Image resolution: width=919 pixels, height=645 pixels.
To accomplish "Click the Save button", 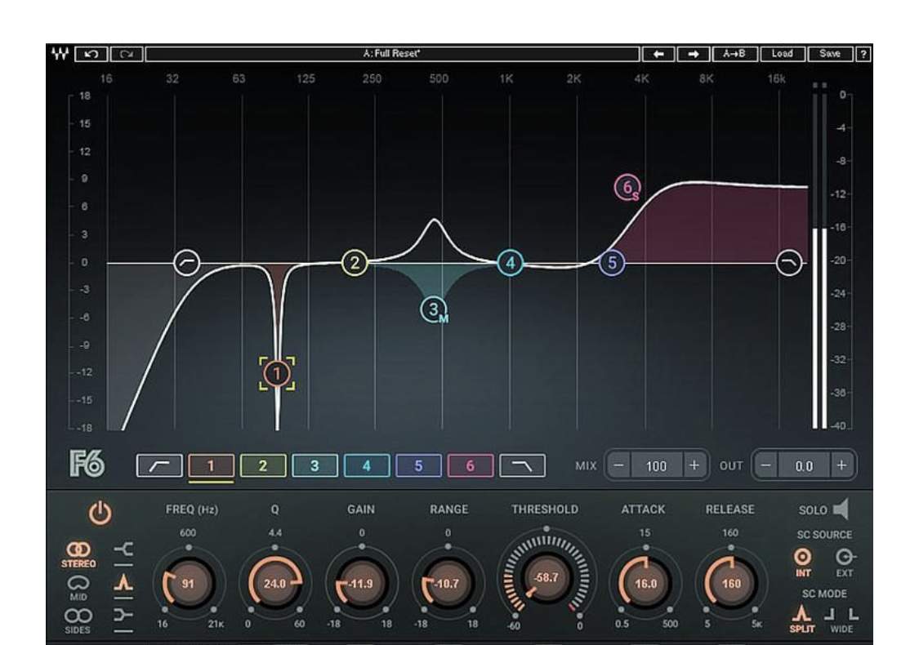I will point(830,54).
